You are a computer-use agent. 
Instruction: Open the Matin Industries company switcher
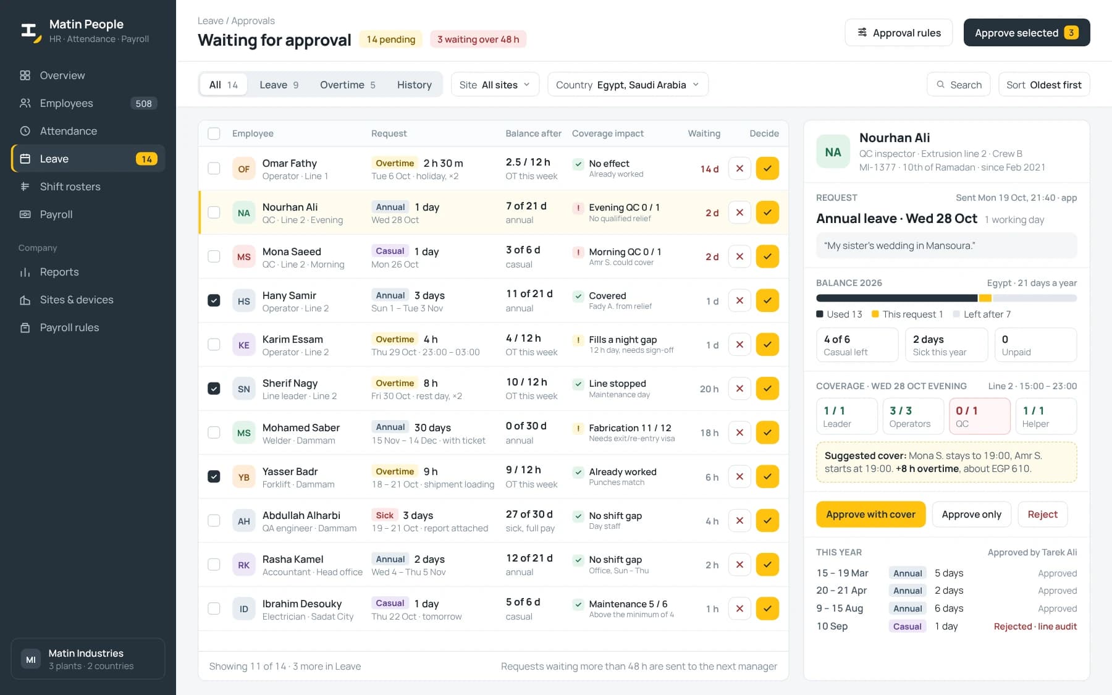pos(88,659)
